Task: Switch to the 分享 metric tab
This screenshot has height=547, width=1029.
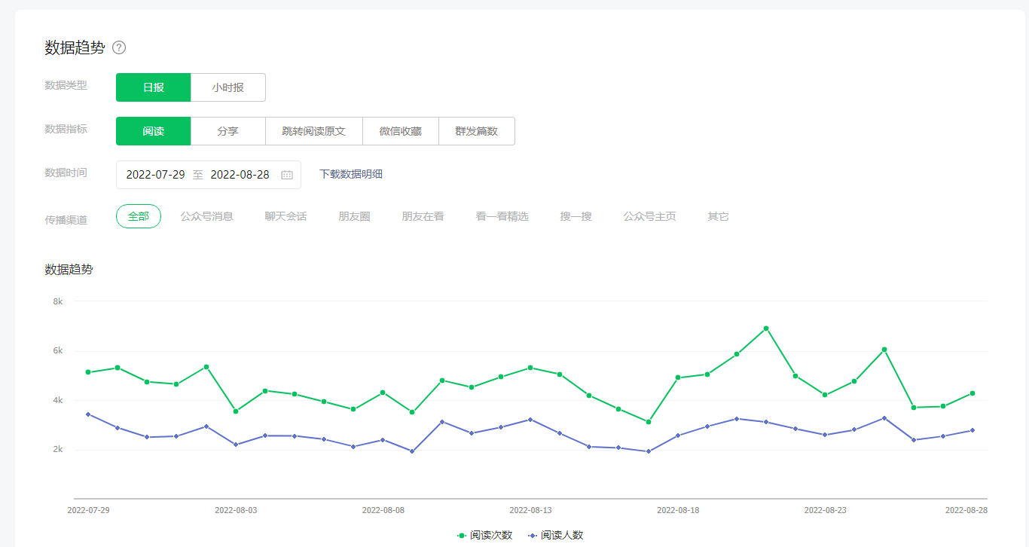Action: (x=227, y=131)
